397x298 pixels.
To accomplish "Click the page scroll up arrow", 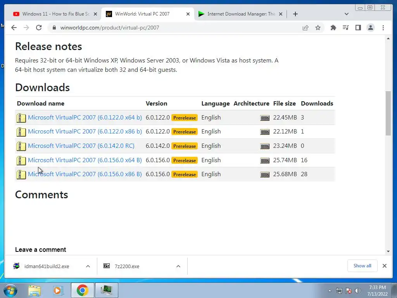I will point(388,38).
